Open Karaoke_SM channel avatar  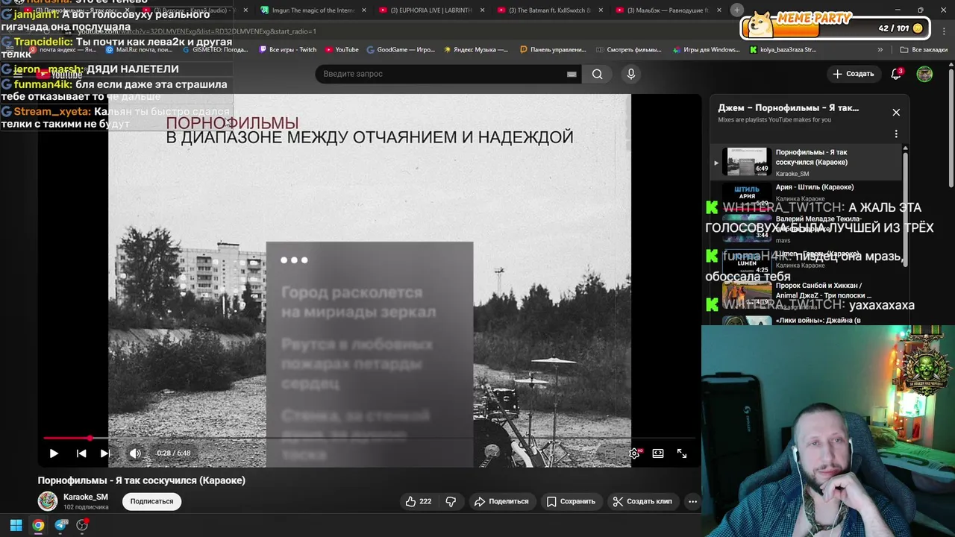click(48, 501)
